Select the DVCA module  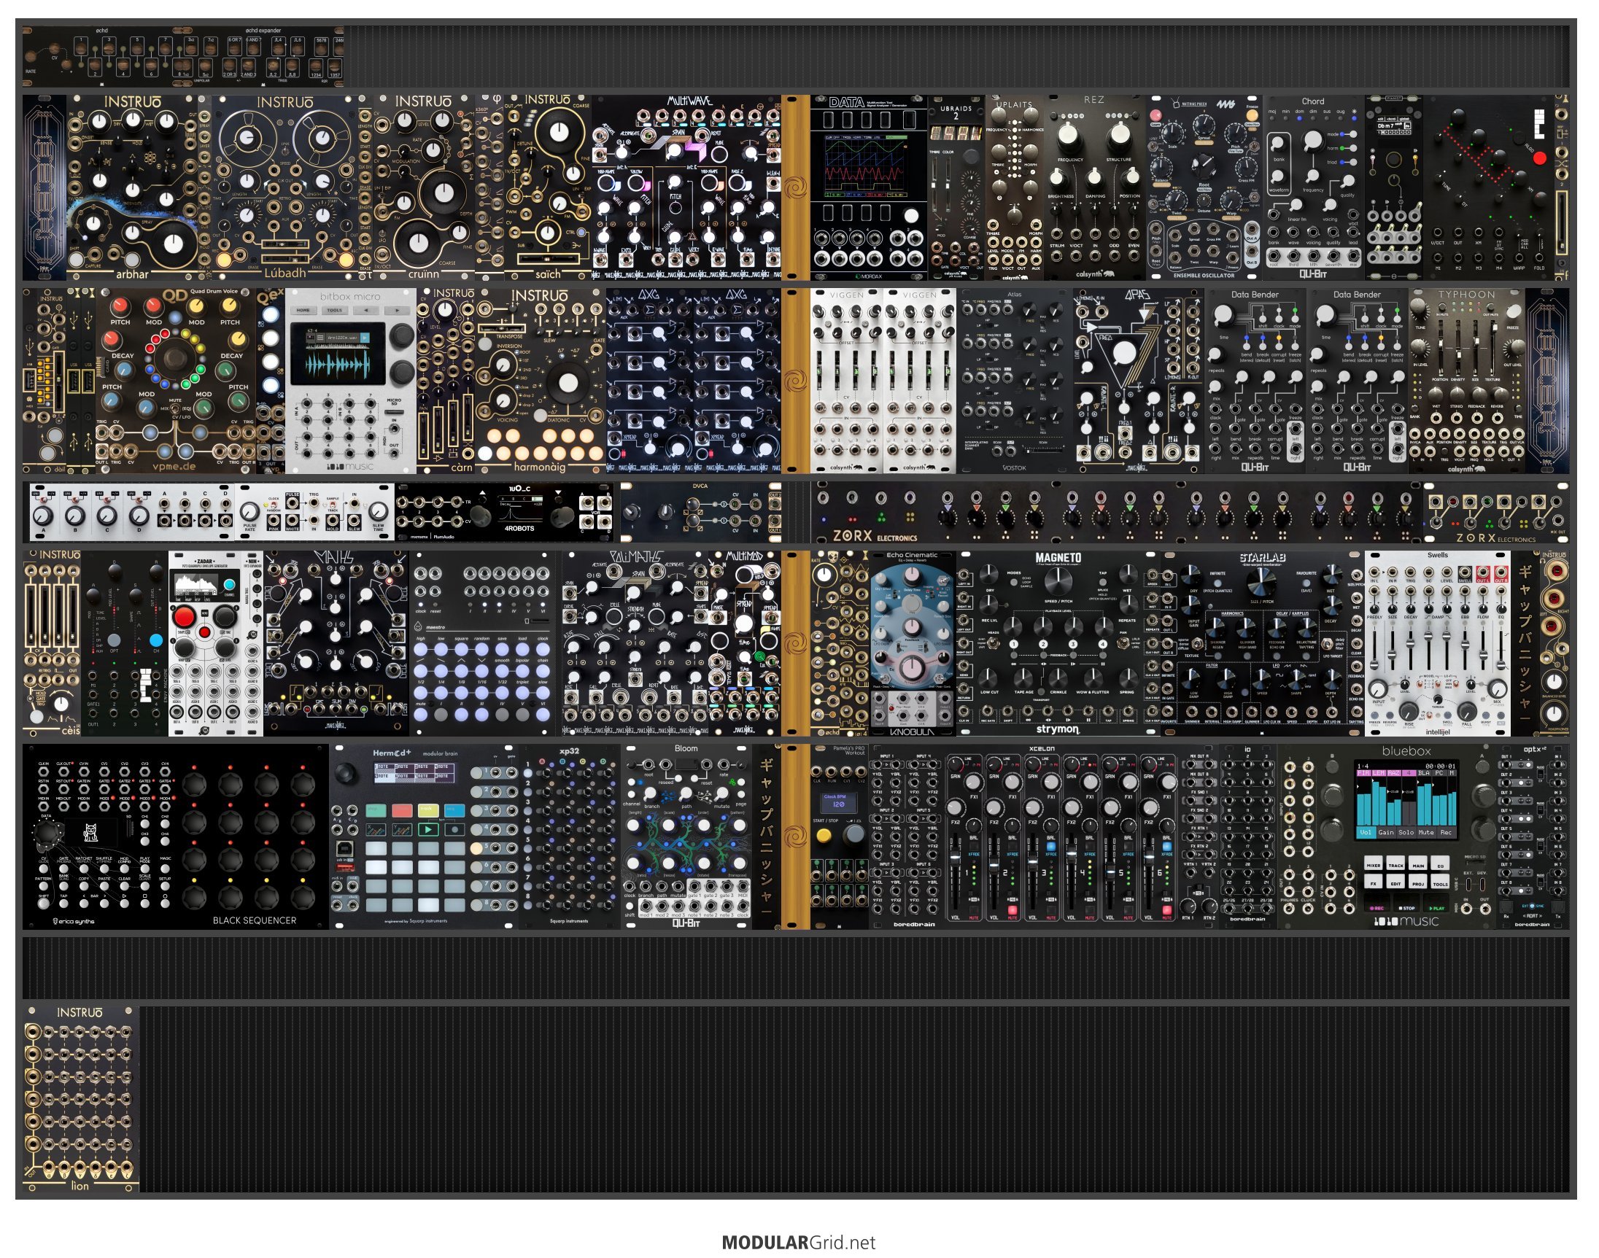[700, 512]
